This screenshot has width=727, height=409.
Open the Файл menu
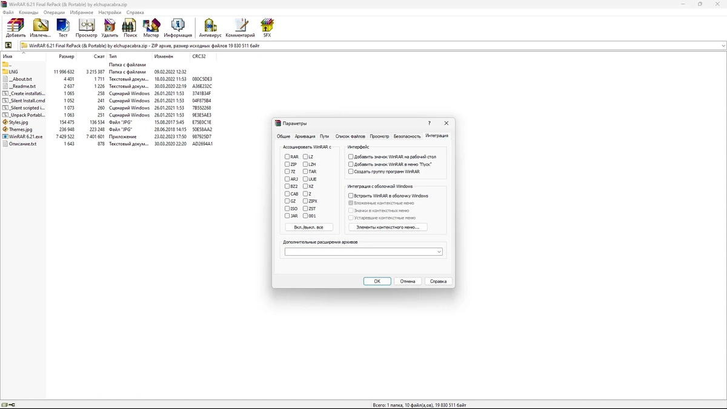8,12
